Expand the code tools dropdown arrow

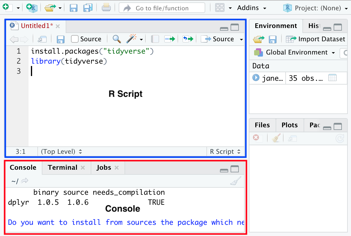coord(141,40)
